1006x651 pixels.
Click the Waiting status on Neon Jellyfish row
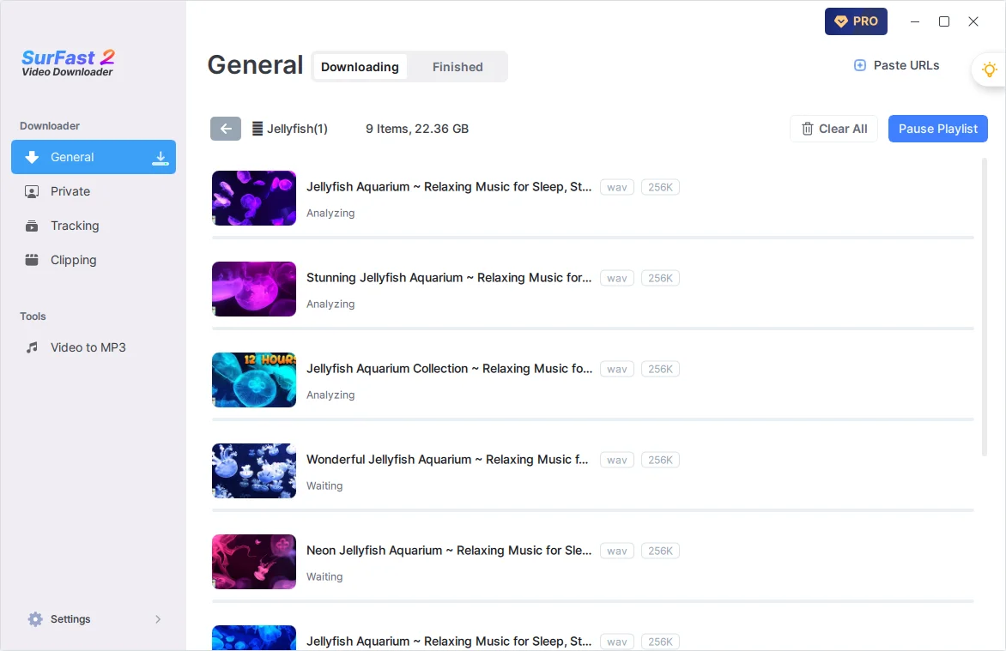coord(324,576)
